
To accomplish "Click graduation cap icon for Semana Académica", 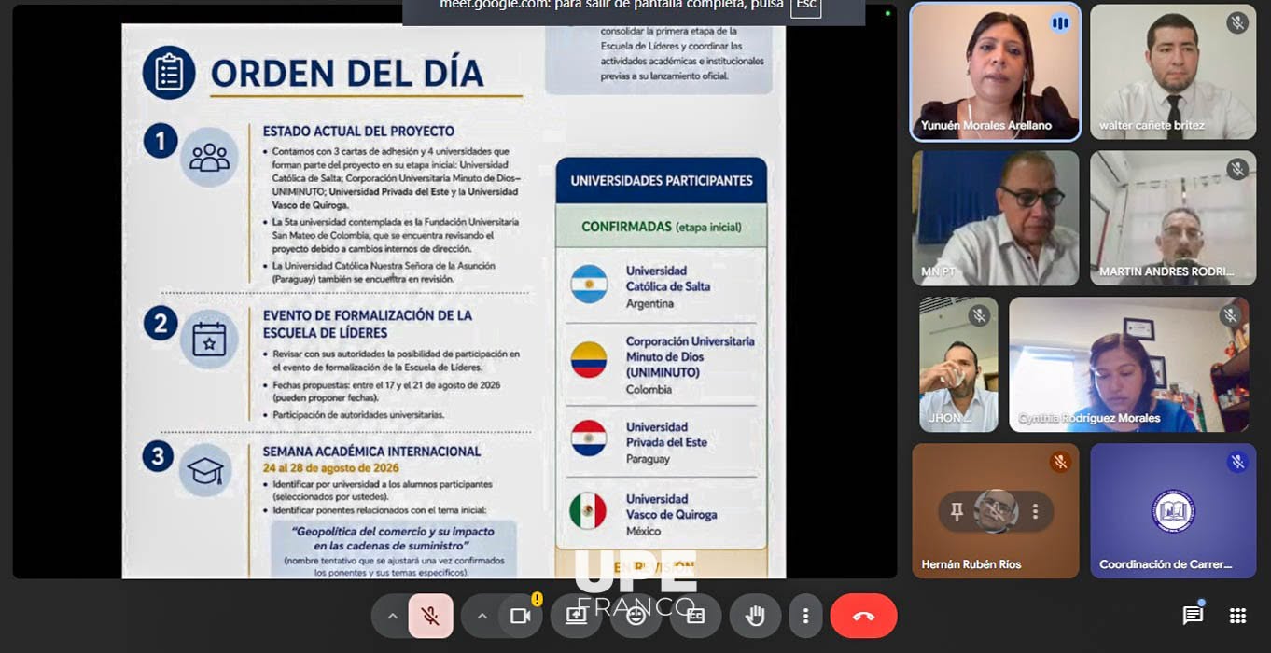I will [205, 470].
